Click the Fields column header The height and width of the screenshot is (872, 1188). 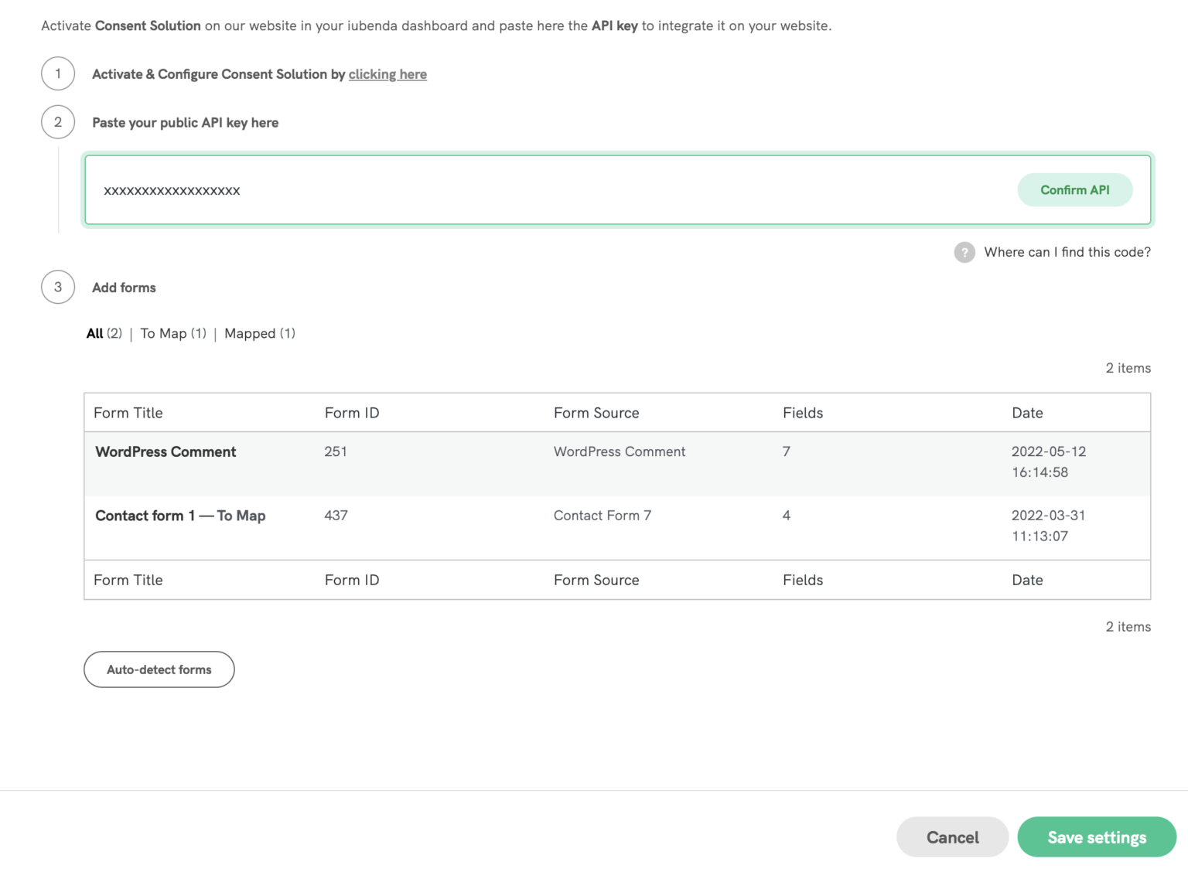point(803,412)
